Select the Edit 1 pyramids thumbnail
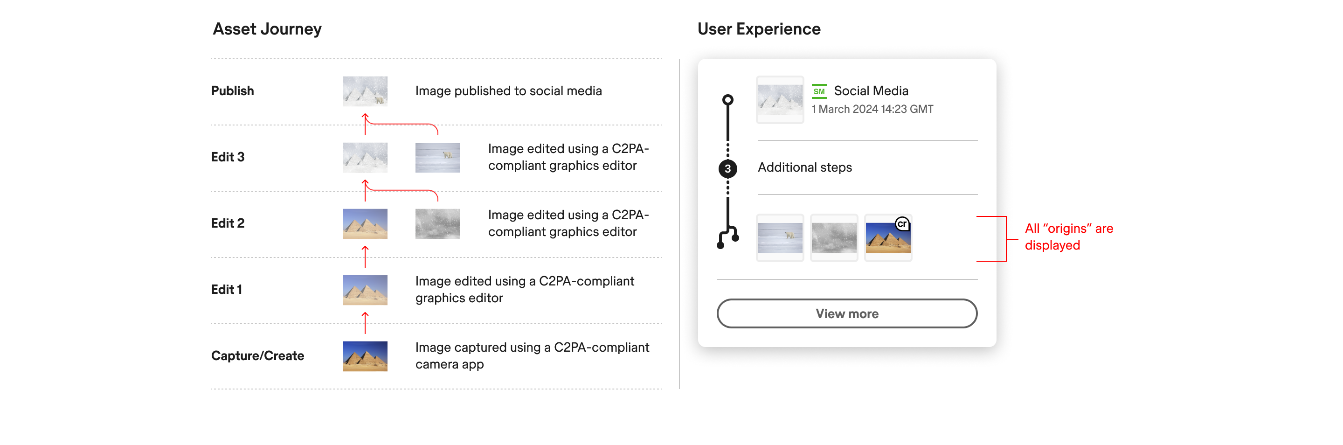Screen dimensions: 1343x445 click(x=364, y=290)
